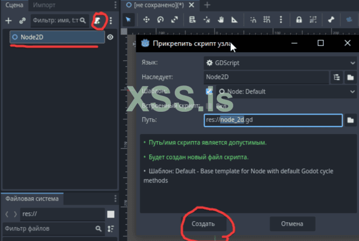Close the Прикрепить скрипт узла dialog
This screenshot has width=359, height=241.
coord(347,43)
